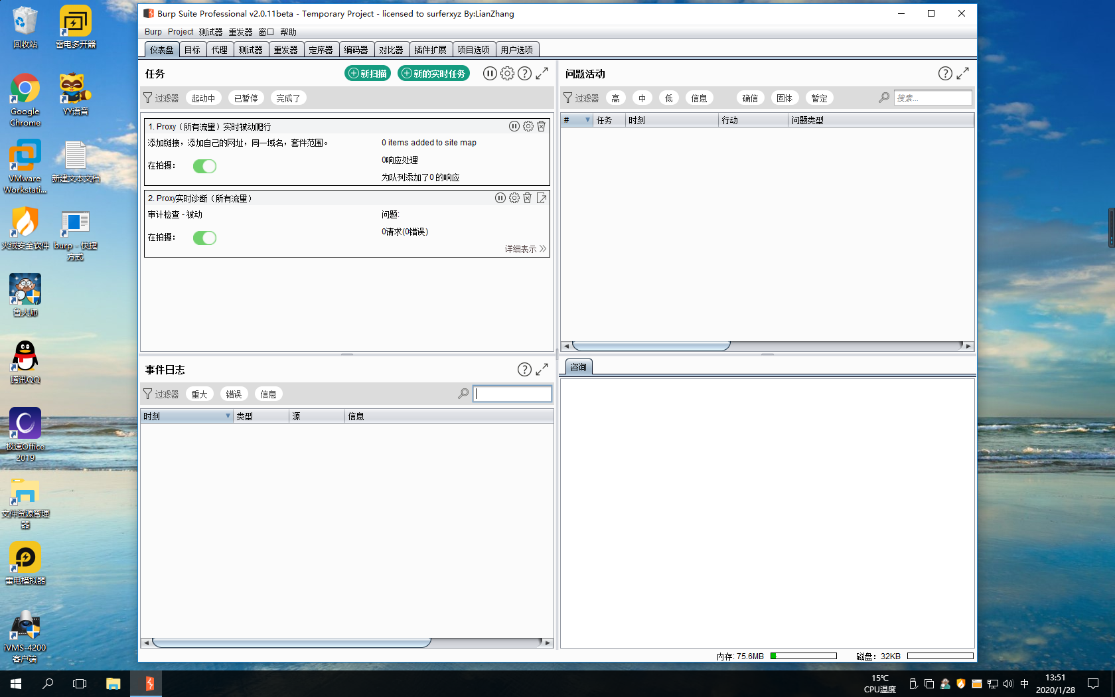This screenshot has width=1115, height=697.
Task: Toggle the capture switch for task 2
Action: pyautogui.click(x=204, y=238)
